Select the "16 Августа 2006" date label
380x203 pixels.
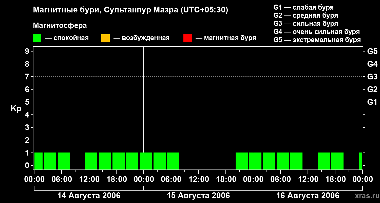tap(308, 196)
